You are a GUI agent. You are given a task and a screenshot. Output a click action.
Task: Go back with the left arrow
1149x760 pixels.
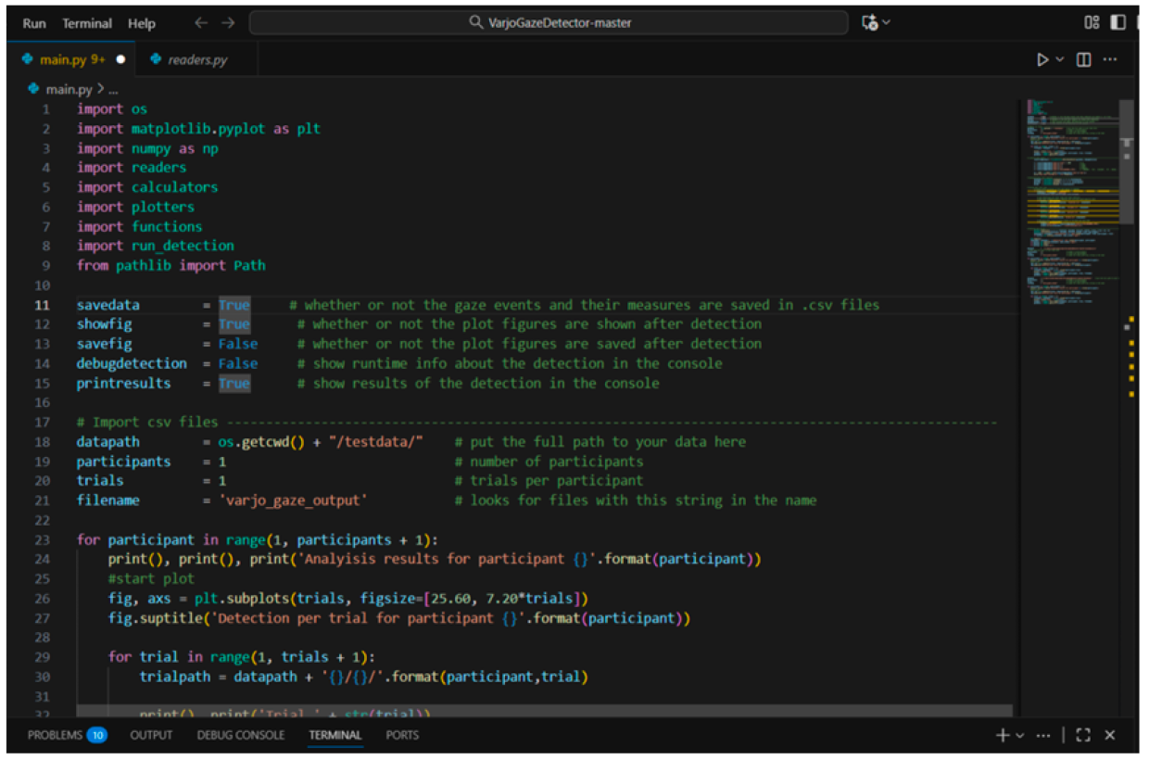point(201,23)
